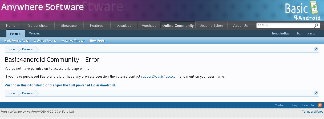Open quick navigation icon in top breadcrumb

316,49
